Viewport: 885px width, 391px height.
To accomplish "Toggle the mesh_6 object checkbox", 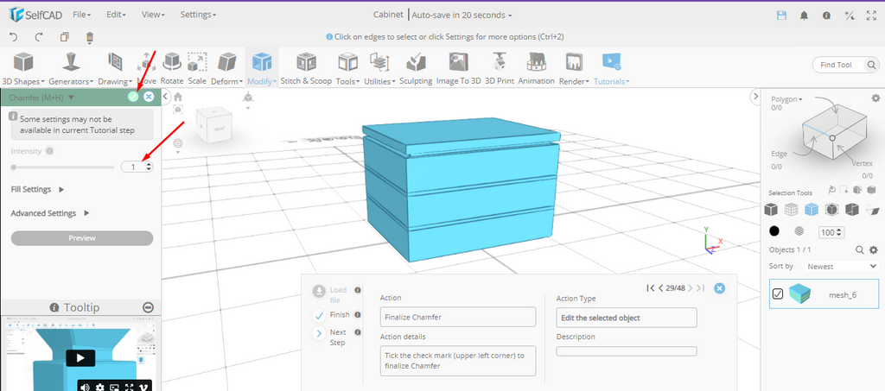I will pyautogui.click(x=778, y=294).
